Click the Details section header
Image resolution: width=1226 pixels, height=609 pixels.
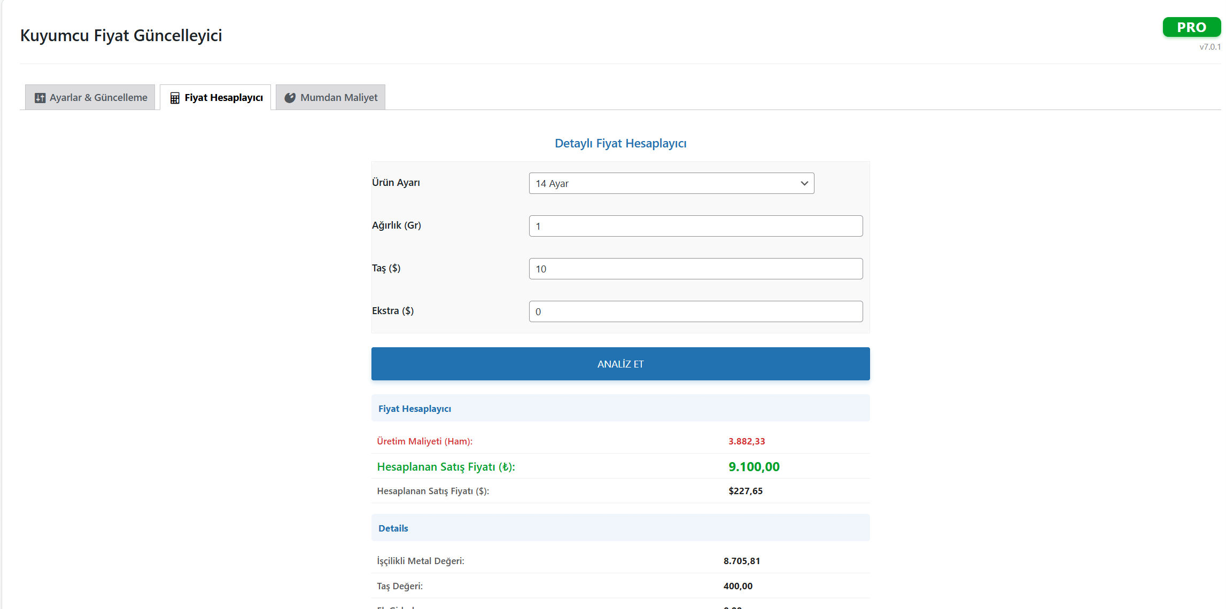pos(620,528)
